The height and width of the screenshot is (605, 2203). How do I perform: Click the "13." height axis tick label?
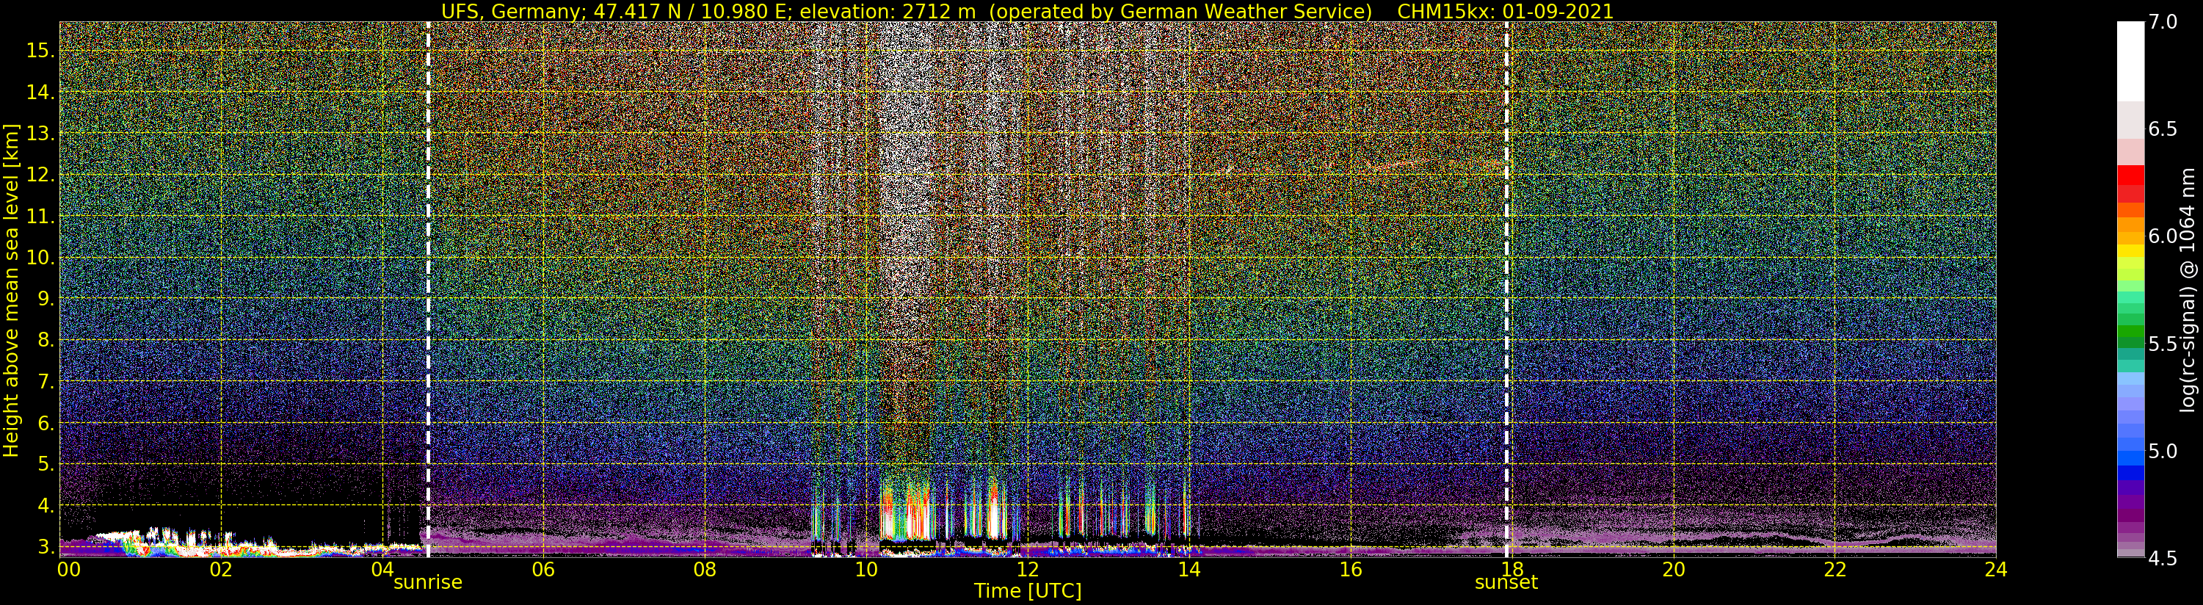tap(40, 134)
